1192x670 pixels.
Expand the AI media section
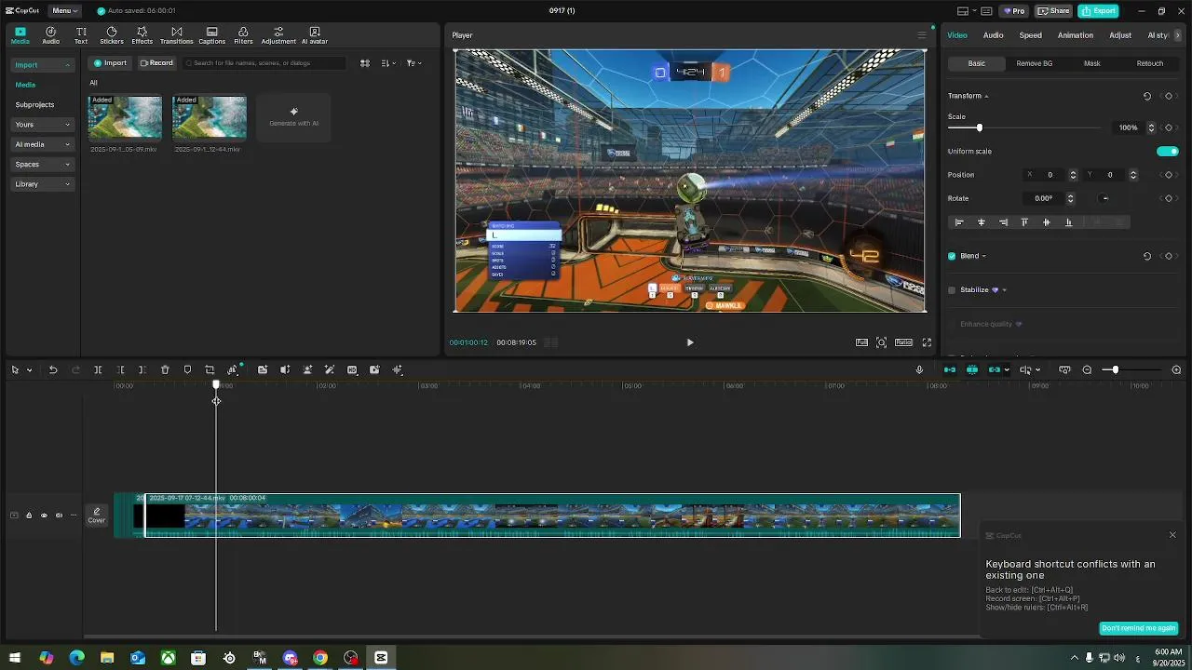(x=42, y=144)
